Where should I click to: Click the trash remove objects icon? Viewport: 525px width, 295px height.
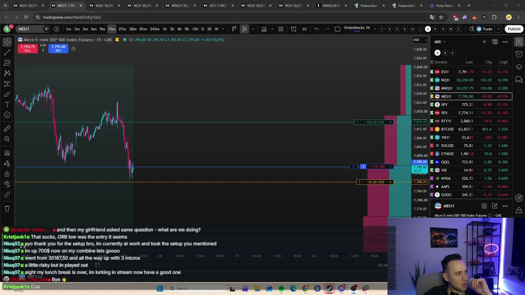pyautogui.click(x=7, y=209)
